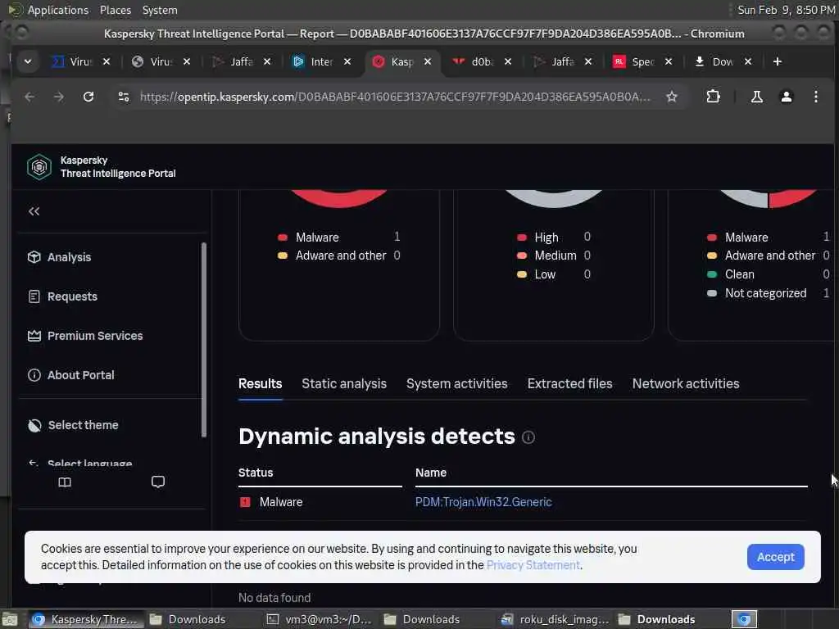
Task: Open the Requests page in sidebar
Action: [x=62, y=296]
